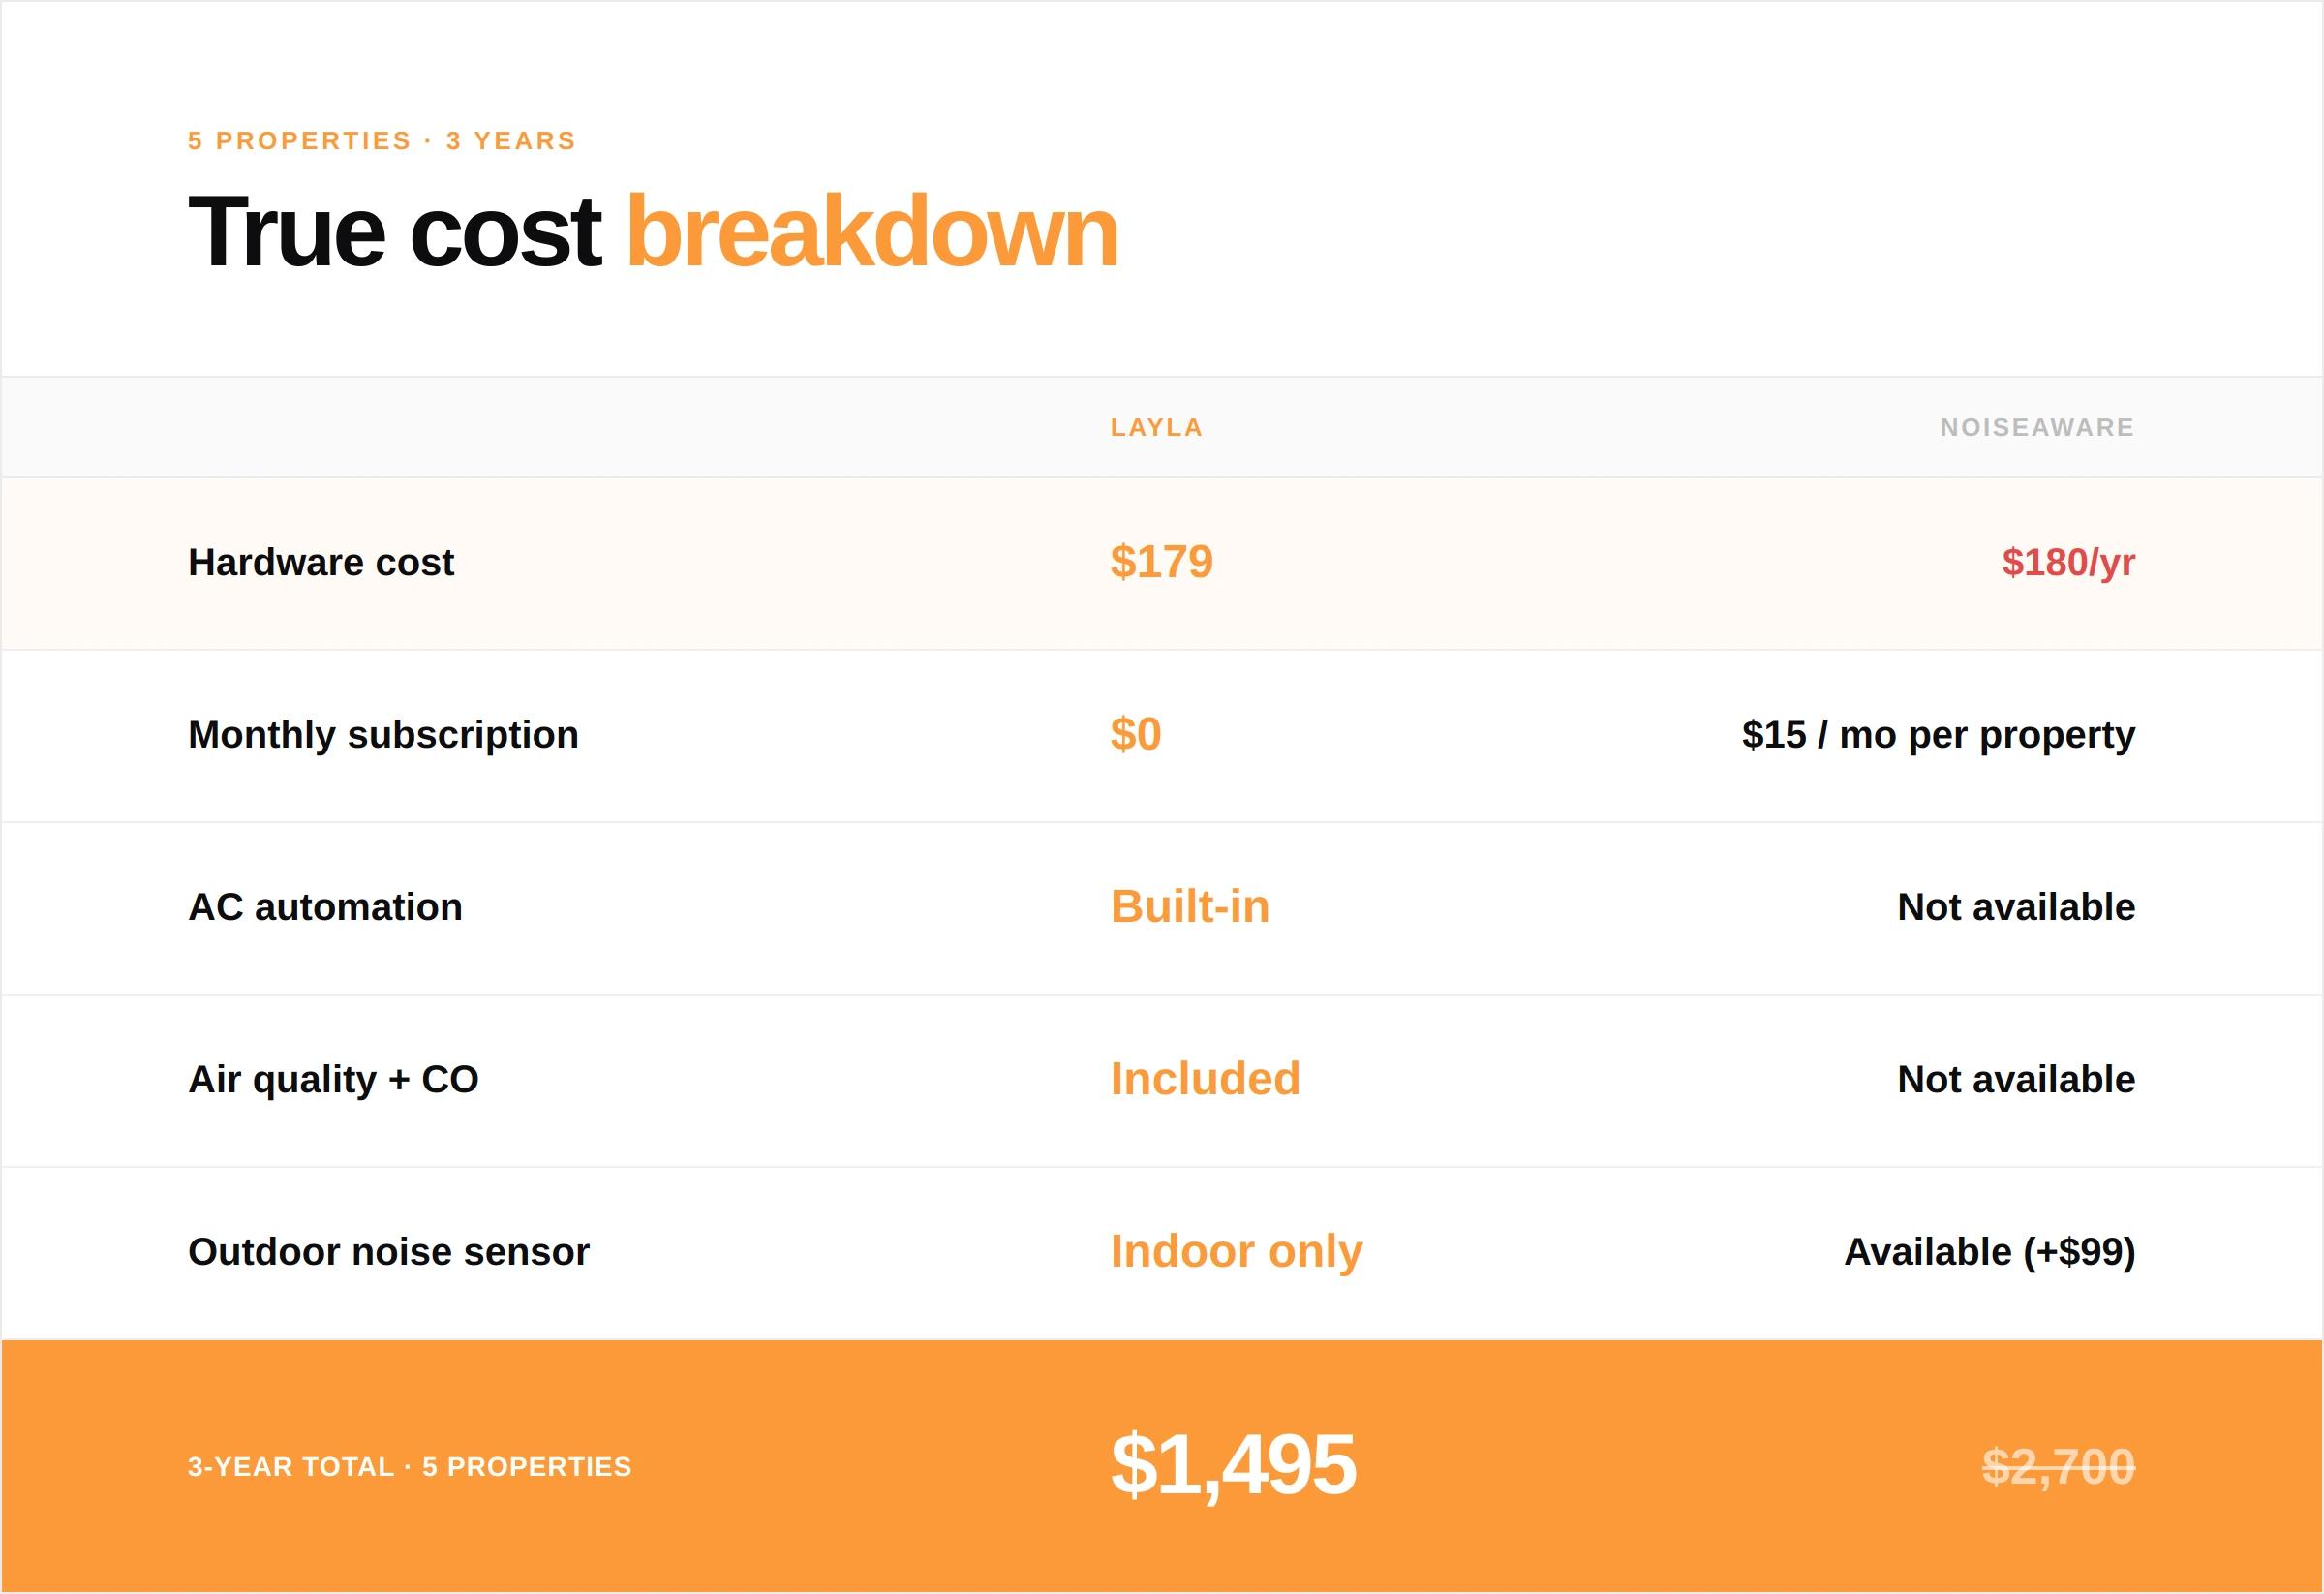Click the Built-in value
2324x1594 pixels.
pos(1190,907)
